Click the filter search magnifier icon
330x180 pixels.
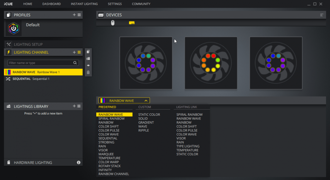(75, 63)
